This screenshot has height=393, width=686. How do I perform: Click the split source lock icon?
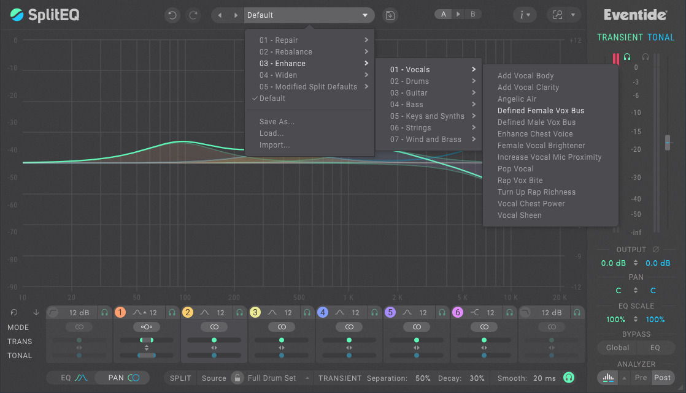click(237, 378)
